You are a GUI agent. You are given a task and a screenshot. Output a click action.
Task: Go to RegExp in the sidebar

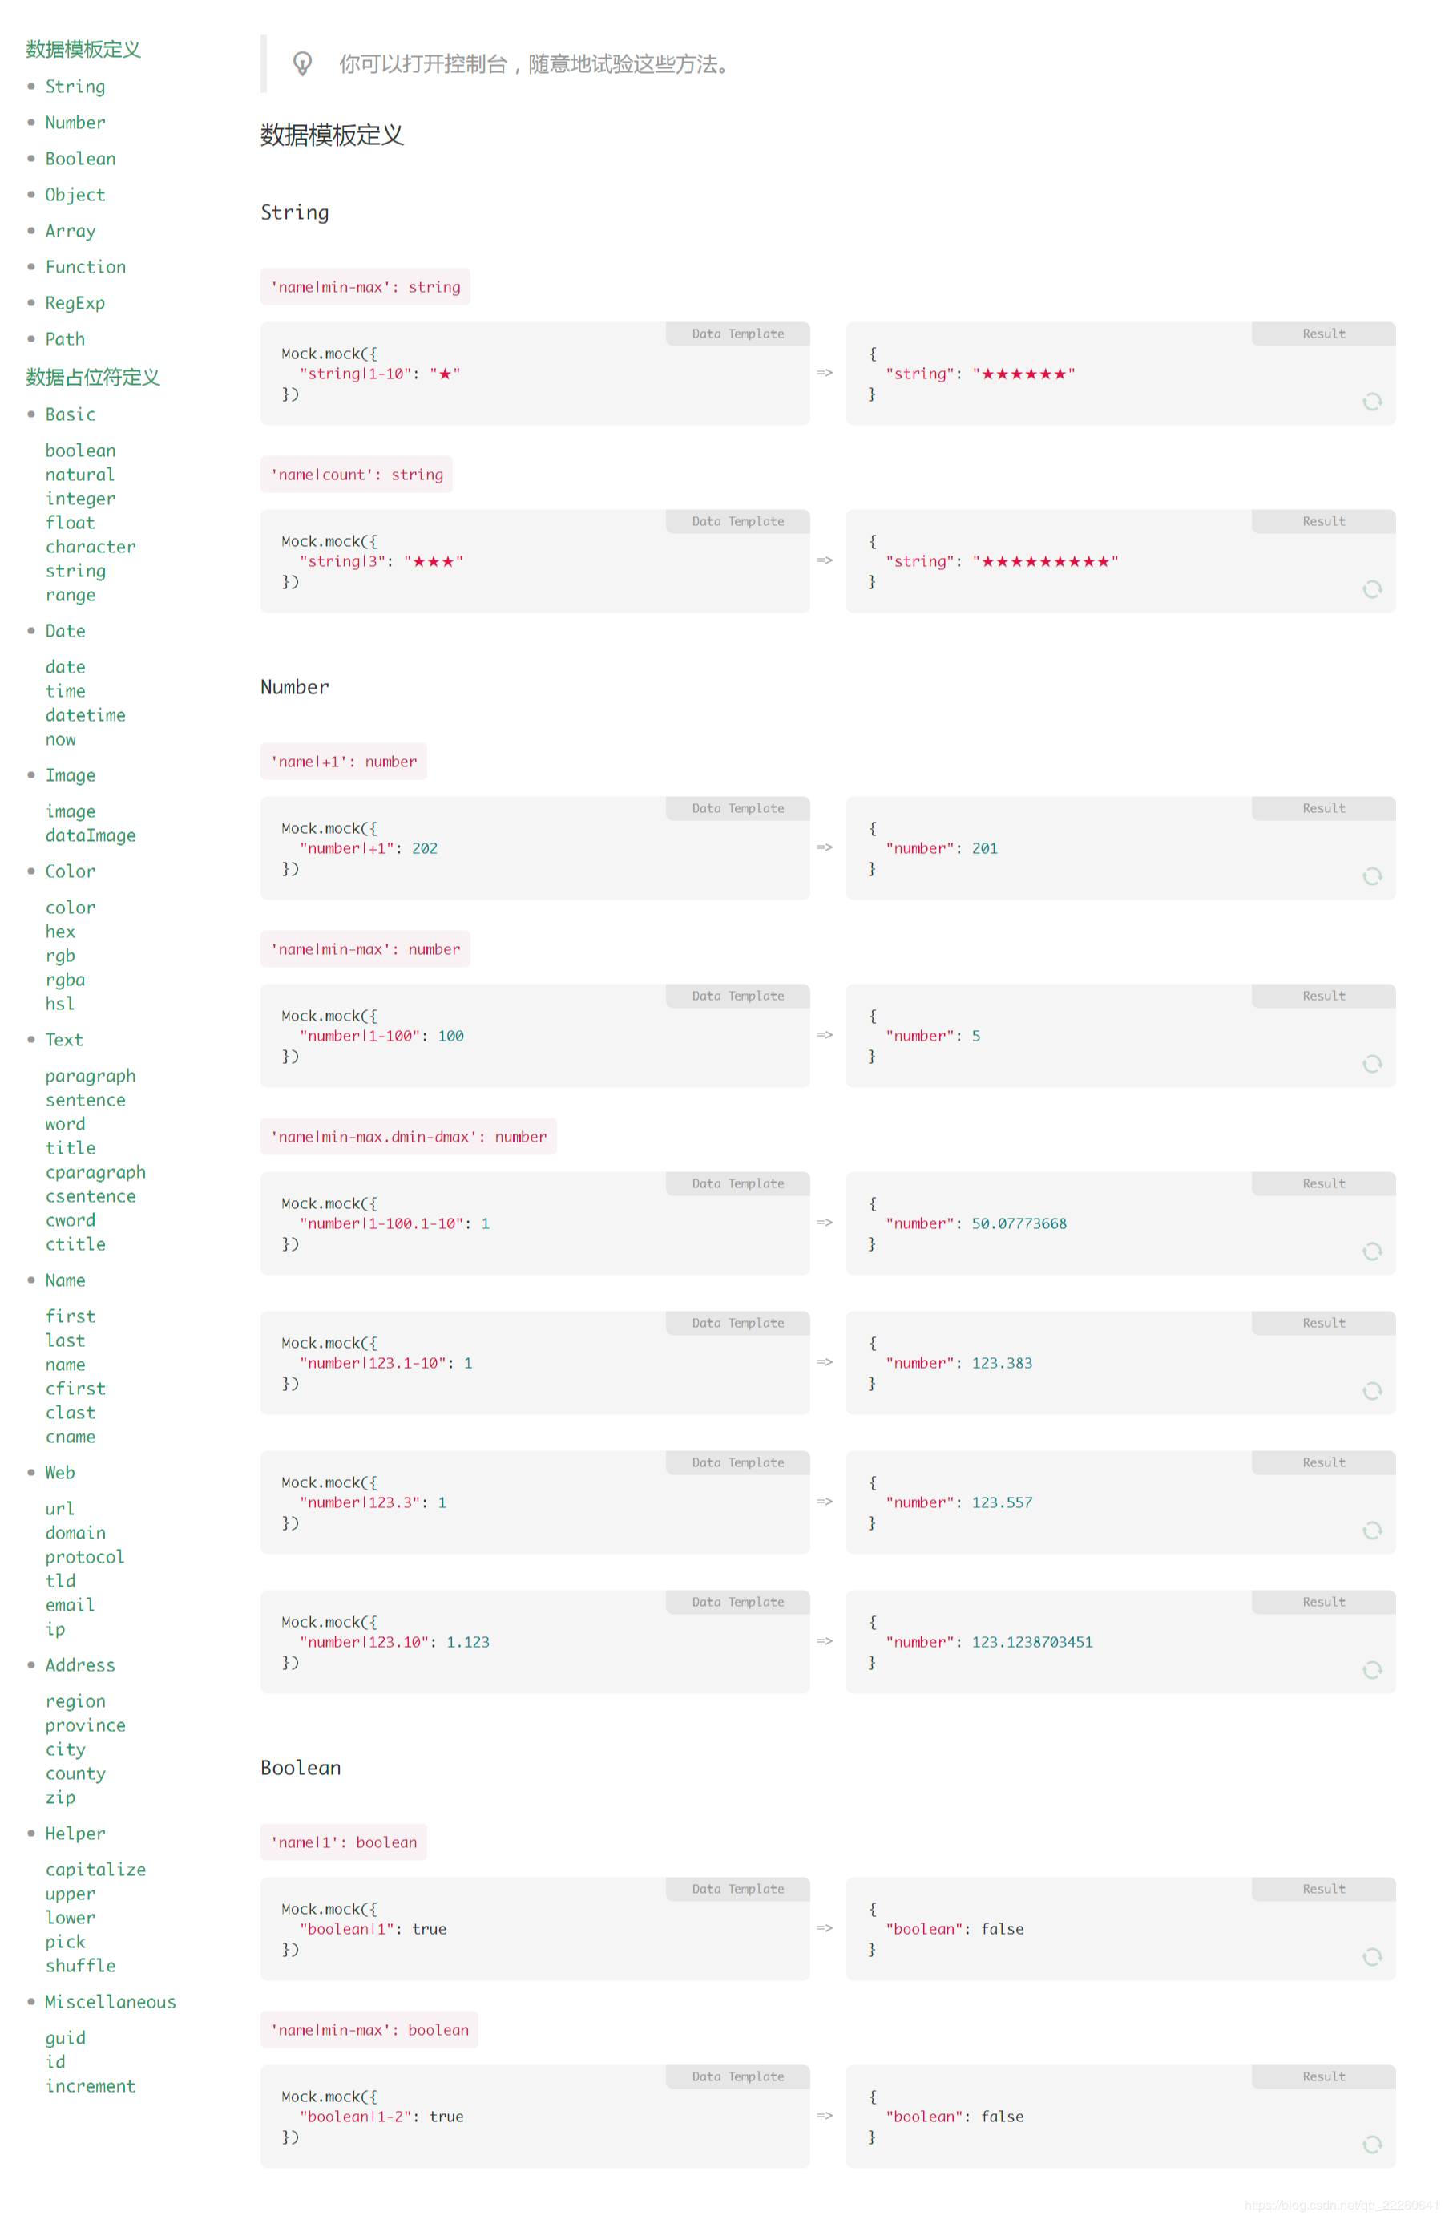(75, 303)
